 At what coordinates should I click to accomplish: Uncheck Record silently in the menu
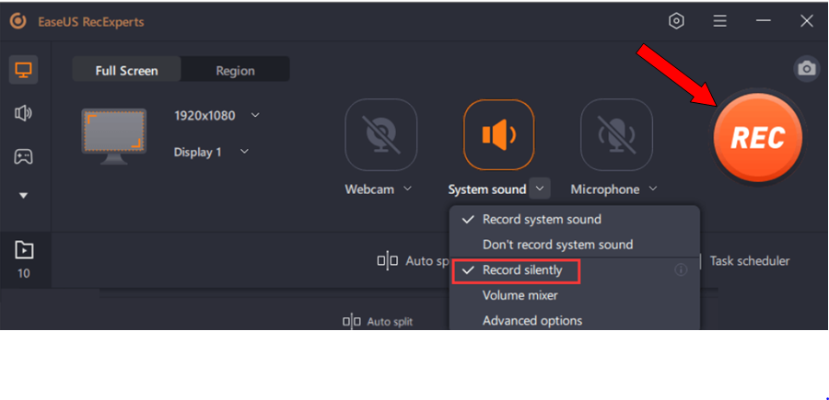(521, 270)
